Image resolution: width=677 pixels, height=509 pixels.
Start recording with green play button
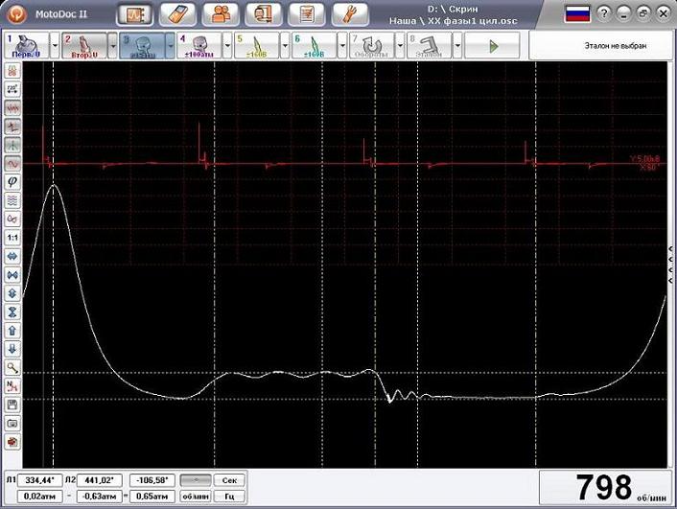tap(492, 45)
